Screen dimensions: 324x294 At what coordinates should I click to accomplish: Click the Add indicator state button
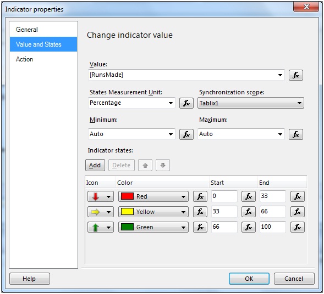(95, 165)
